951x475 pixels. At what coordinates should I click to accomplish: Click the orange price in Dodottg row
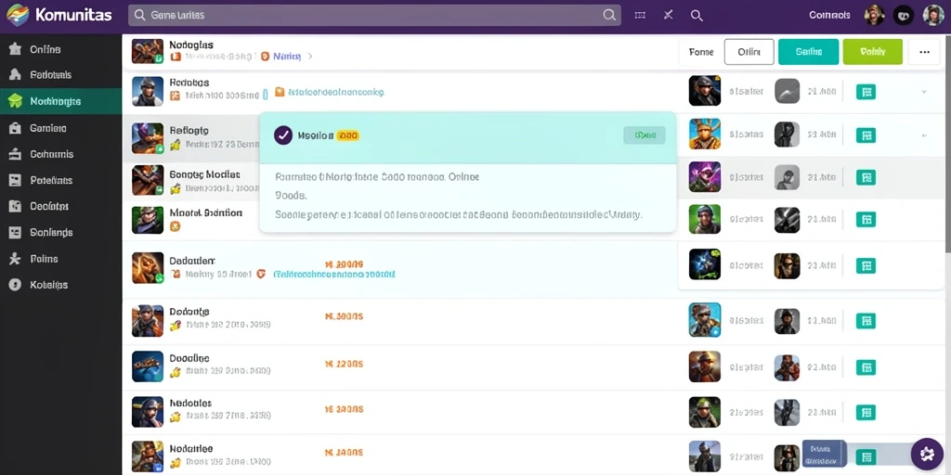(x=344, y=316)
